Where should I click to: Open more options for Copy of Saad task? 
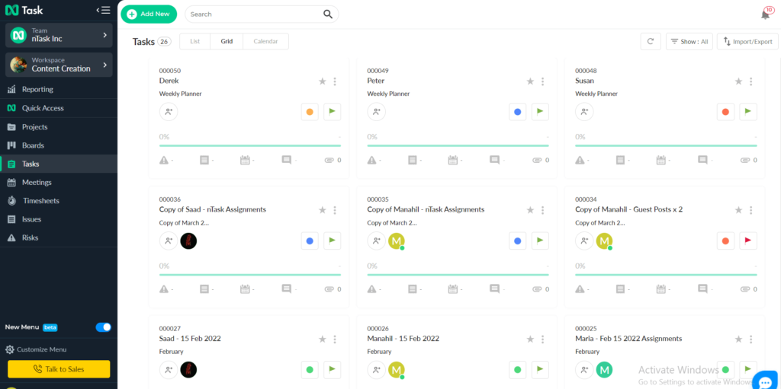pos(335,210)
